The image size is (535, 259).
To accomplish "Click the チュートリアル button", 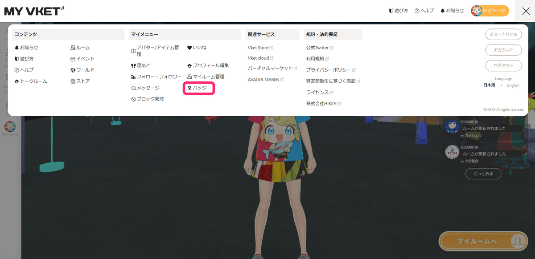I will coord(503,34).
